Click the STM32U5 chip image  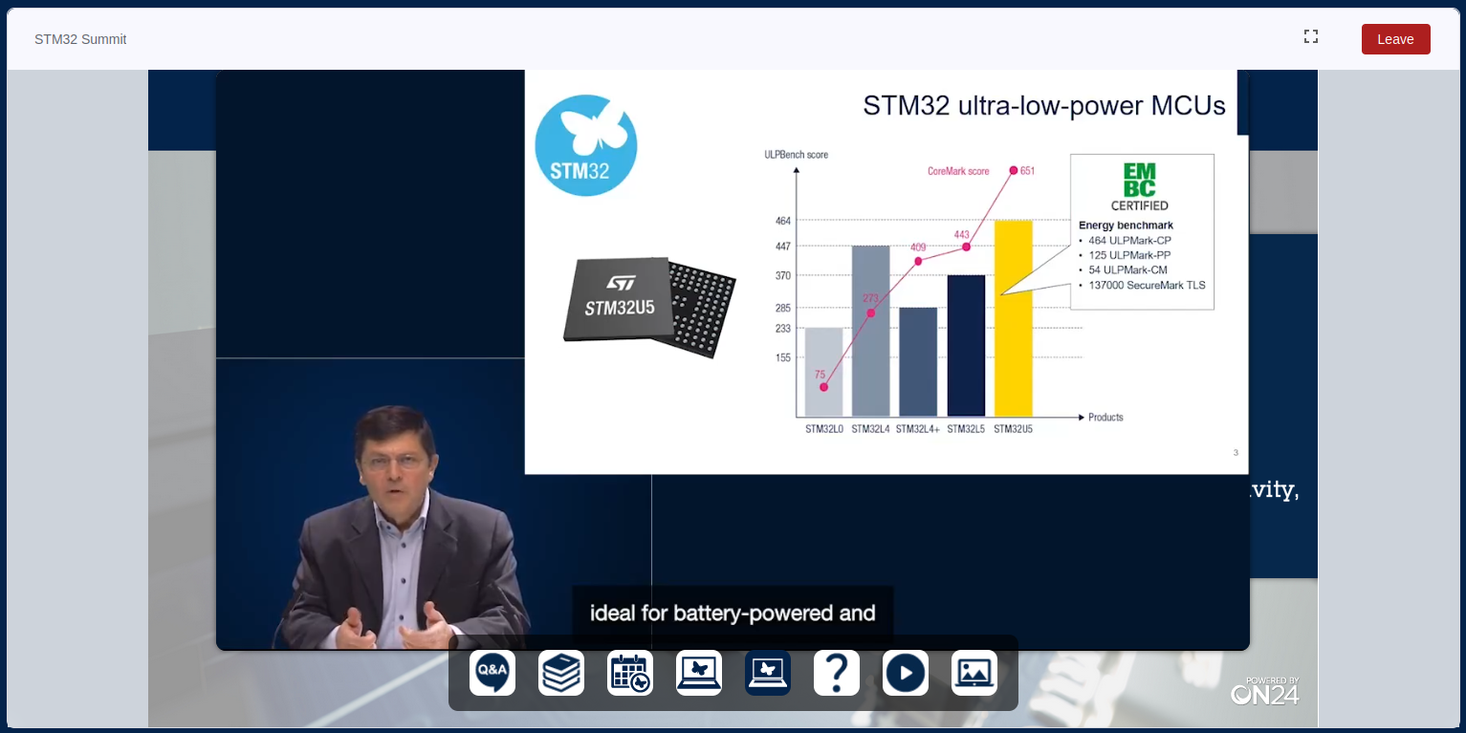tap(649, 308)
